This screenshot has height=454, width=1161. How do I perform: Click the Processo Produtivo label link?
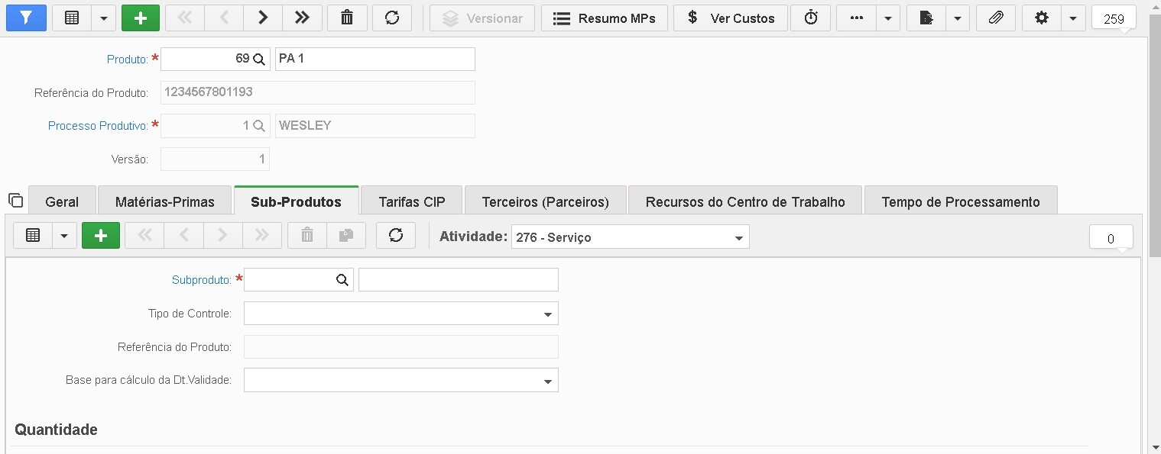pos(98,126)
